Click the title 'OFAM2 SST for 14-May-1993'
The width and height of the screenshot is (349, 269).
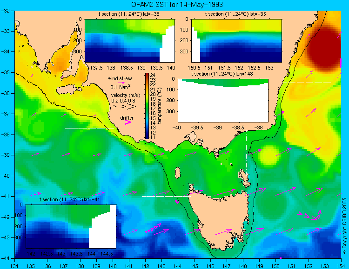[177, 5]
